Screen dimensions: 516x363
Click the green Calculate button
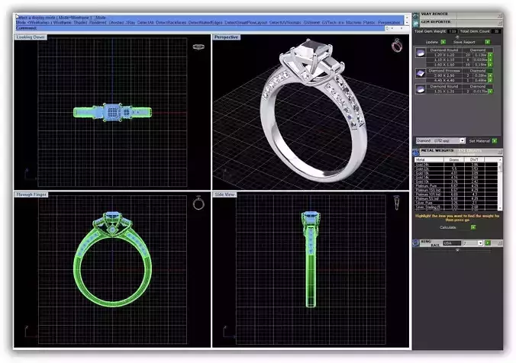pyautogui.click(x=473, y=227)
